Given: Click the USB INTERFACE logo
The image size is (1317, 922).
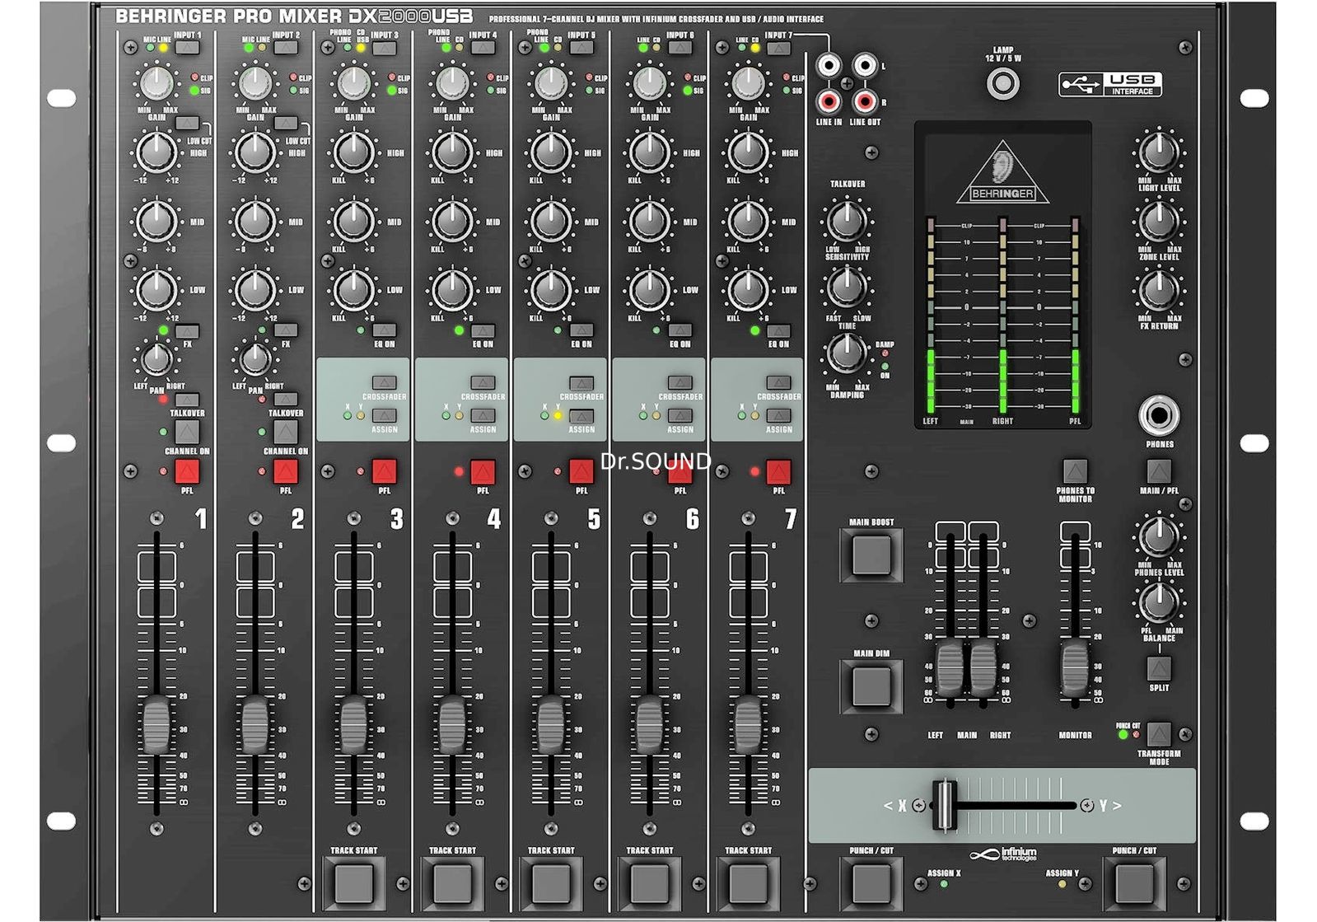Looking at the screenshot, I should [1110, 84].
